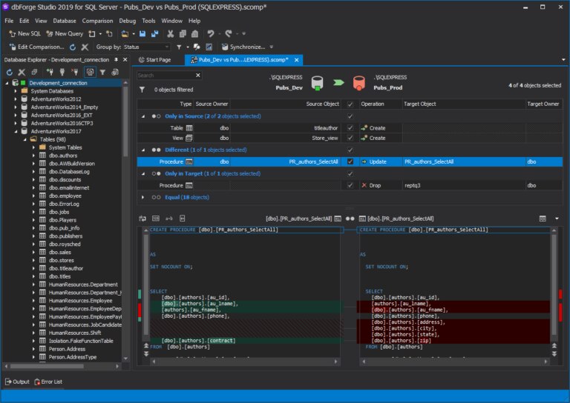Switch to the Start Page tab

155,60
